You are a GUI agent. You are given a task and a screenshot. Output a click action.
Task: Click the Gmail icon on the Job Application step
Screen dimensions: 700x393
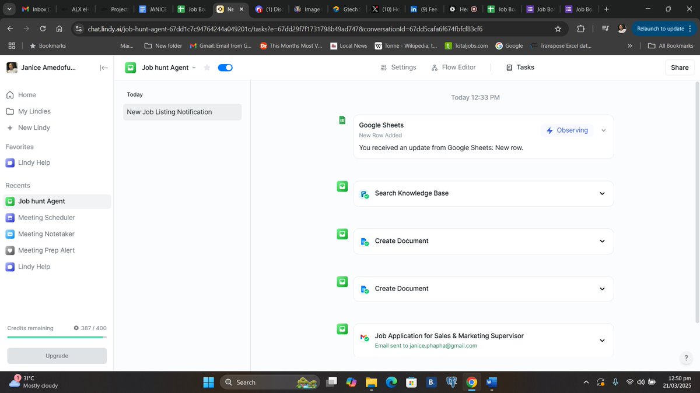(364, 337)
